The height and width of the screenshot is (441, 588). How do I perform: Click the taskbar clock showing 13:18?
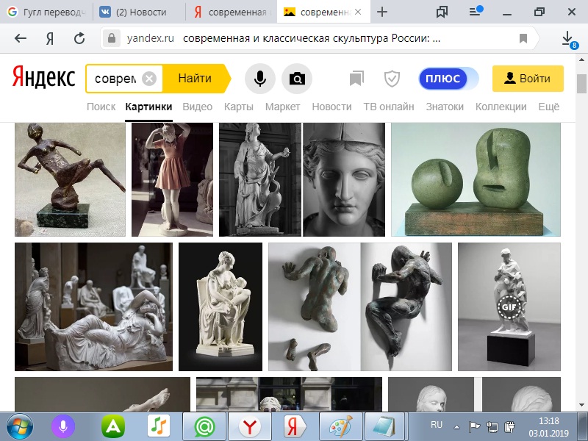coord(548,427)
